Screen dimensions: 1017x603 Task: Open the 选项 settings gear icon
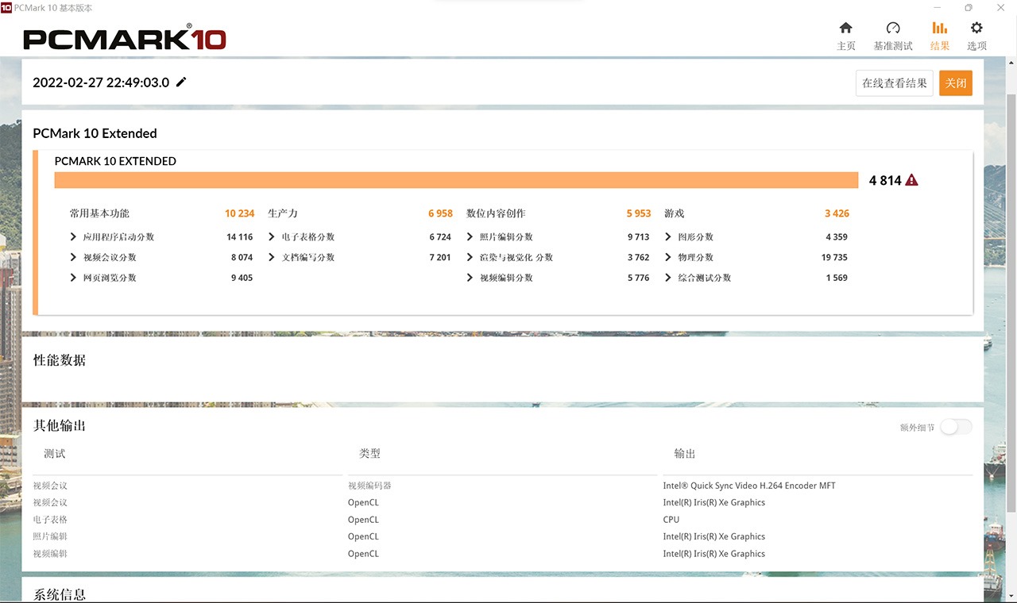coord(976,28)
